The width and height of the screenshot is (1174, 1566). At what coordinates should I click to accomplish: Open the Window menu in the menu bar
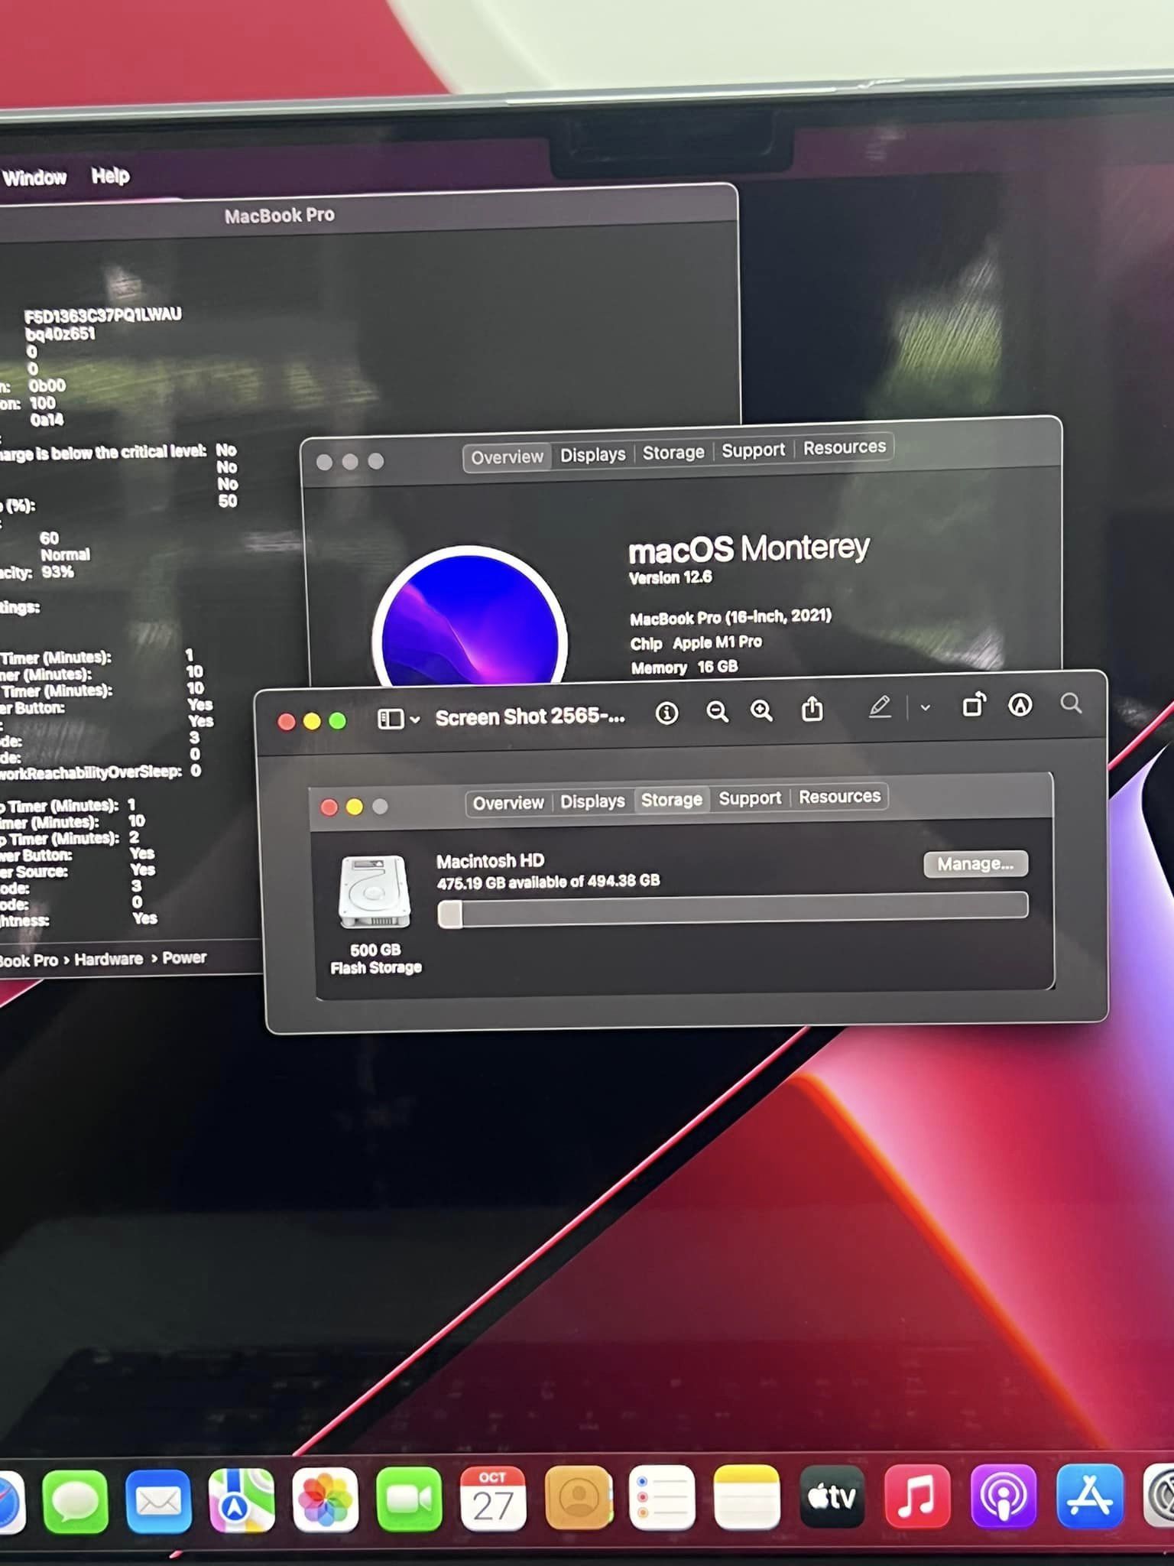pos(34,178)
